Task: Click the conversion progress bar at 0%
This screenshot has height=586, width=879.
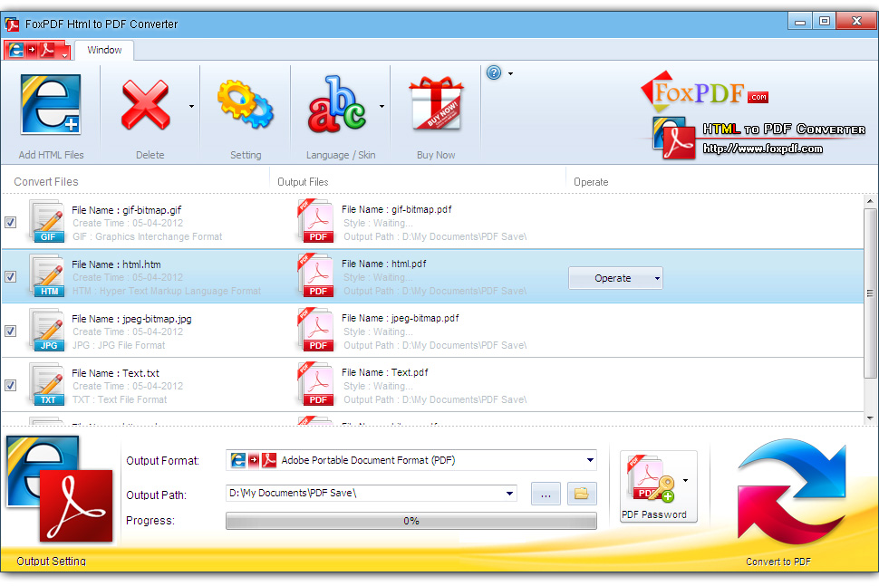Action: point(411,521)
